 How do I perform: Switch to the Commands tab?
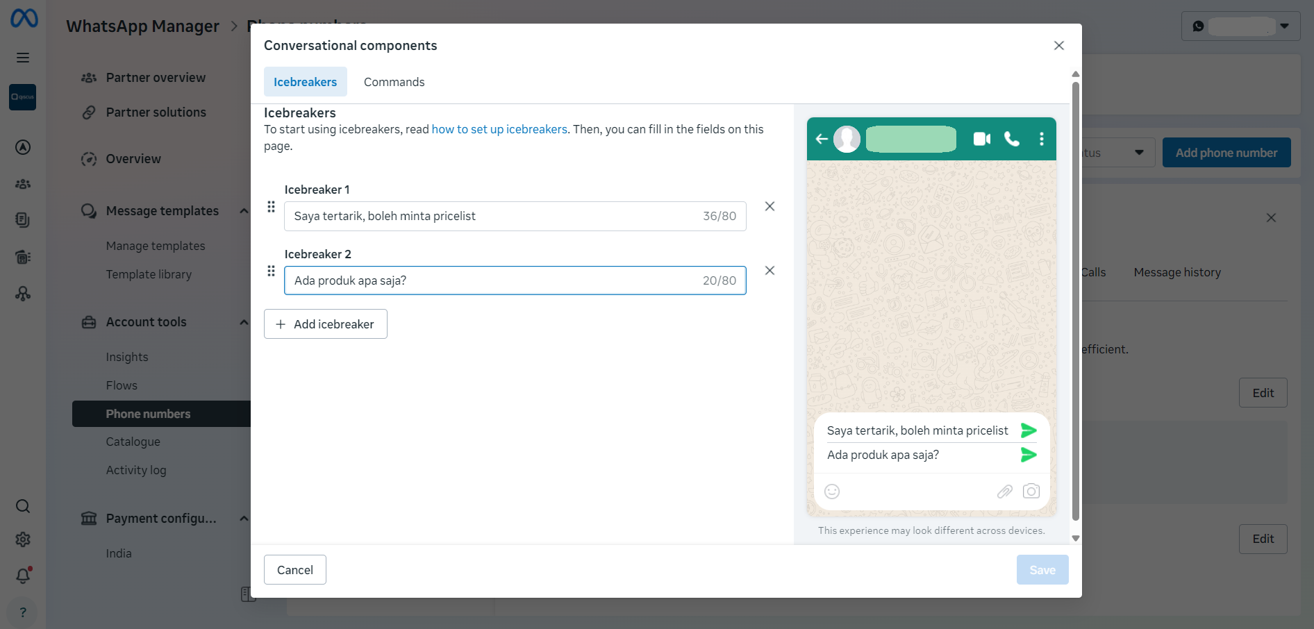[394, 82]
